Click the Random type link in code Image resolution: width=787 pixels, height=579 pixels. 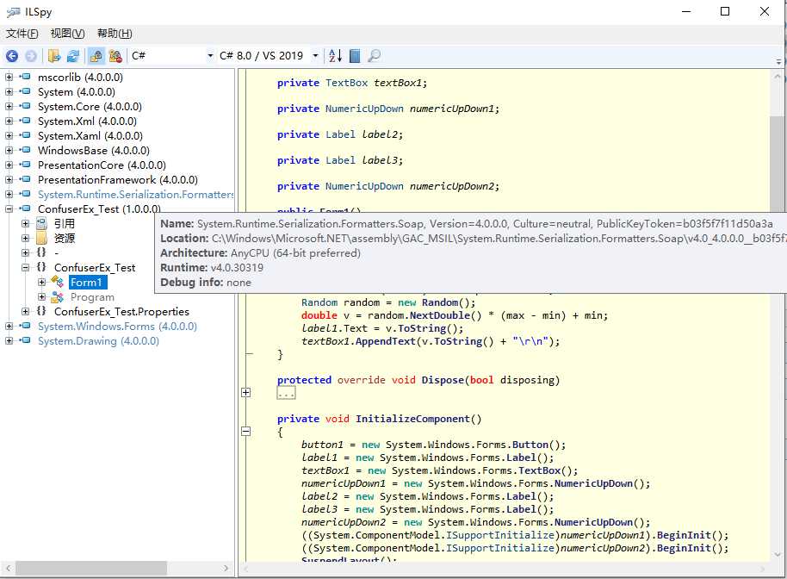[319, 302]
